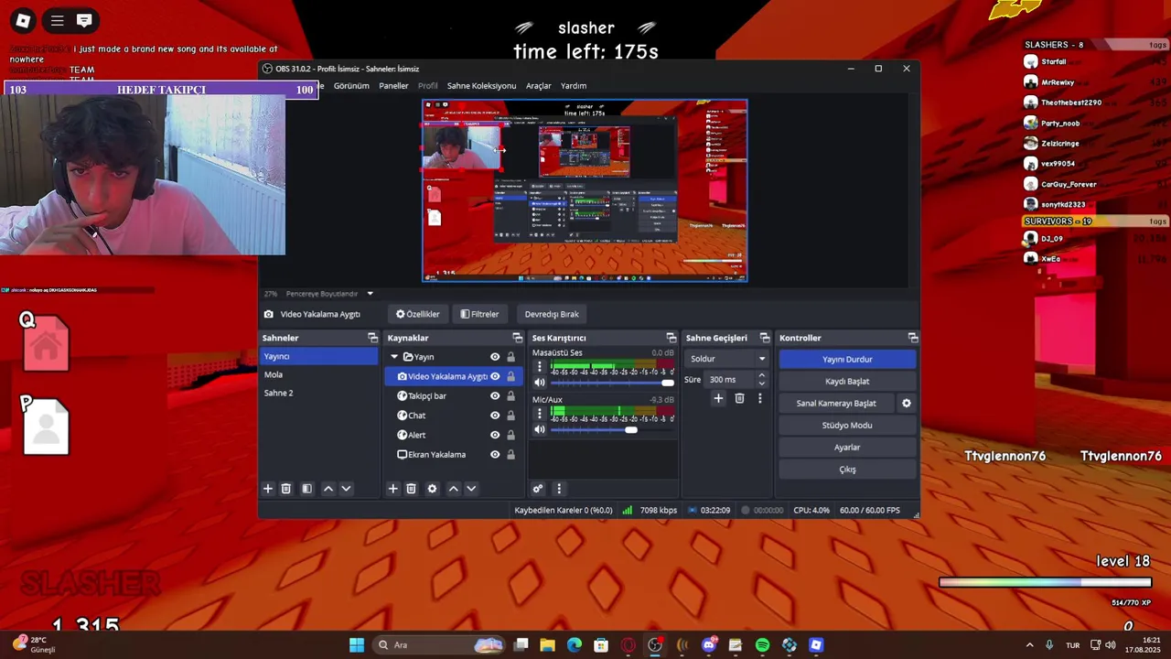Hide the Ekran Yakalama source
Screen dimensions: 1171x659
(x=495, y=455)
